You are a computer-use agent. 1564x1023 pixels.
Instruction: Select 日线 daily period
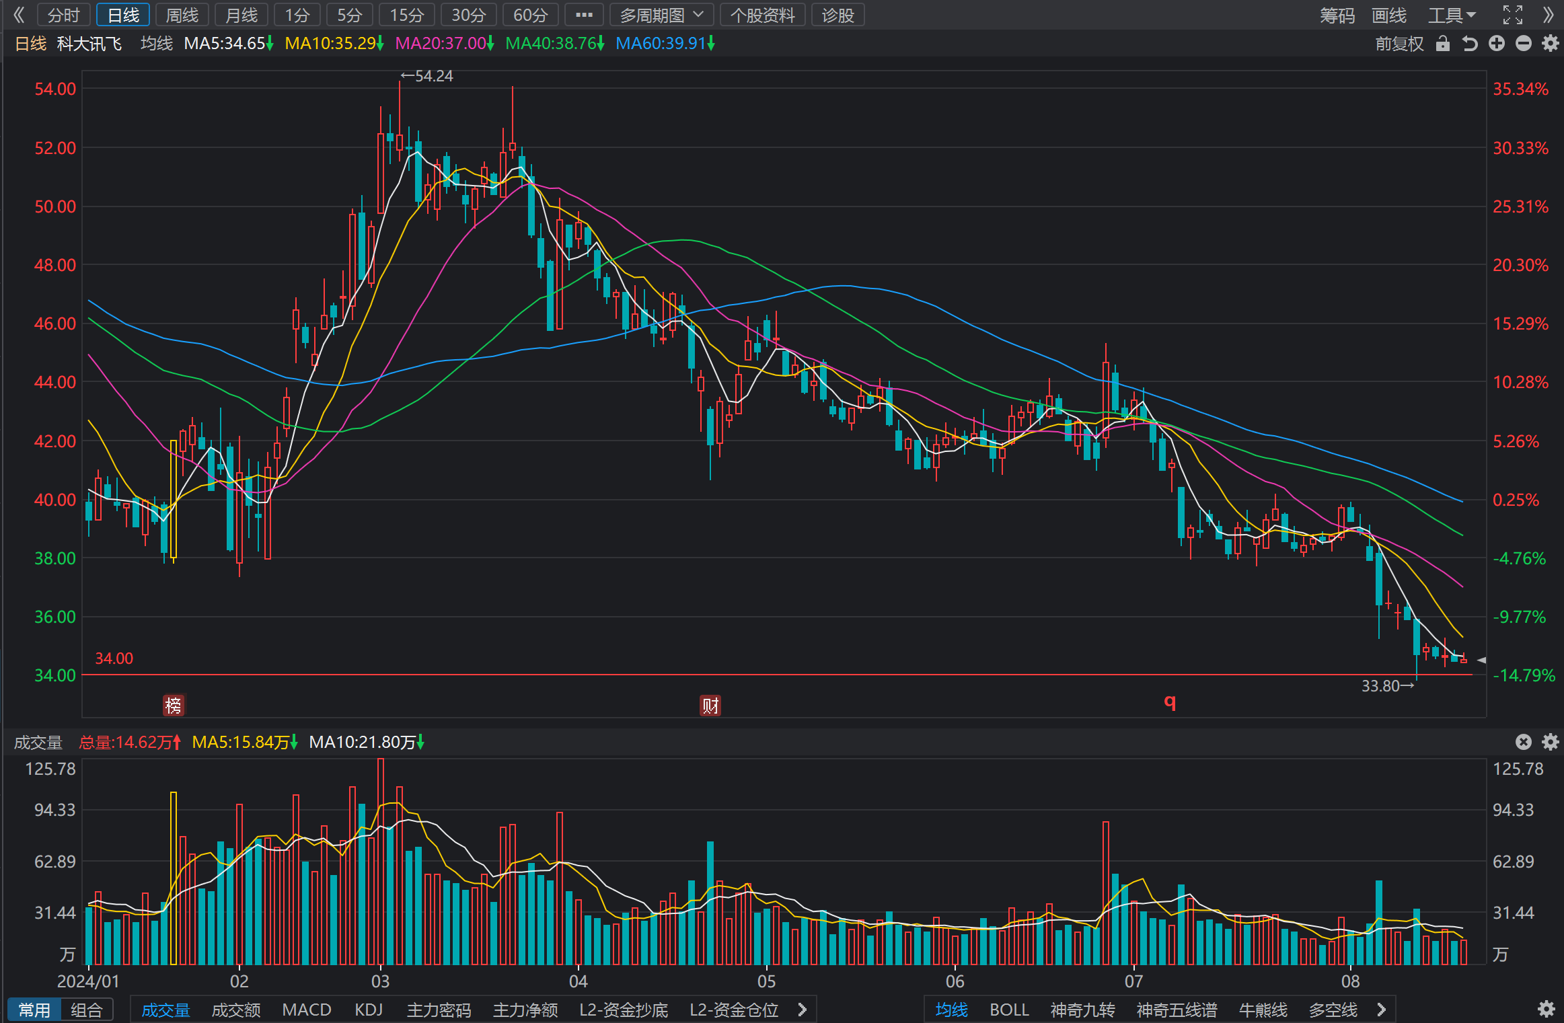coord(123,15)
